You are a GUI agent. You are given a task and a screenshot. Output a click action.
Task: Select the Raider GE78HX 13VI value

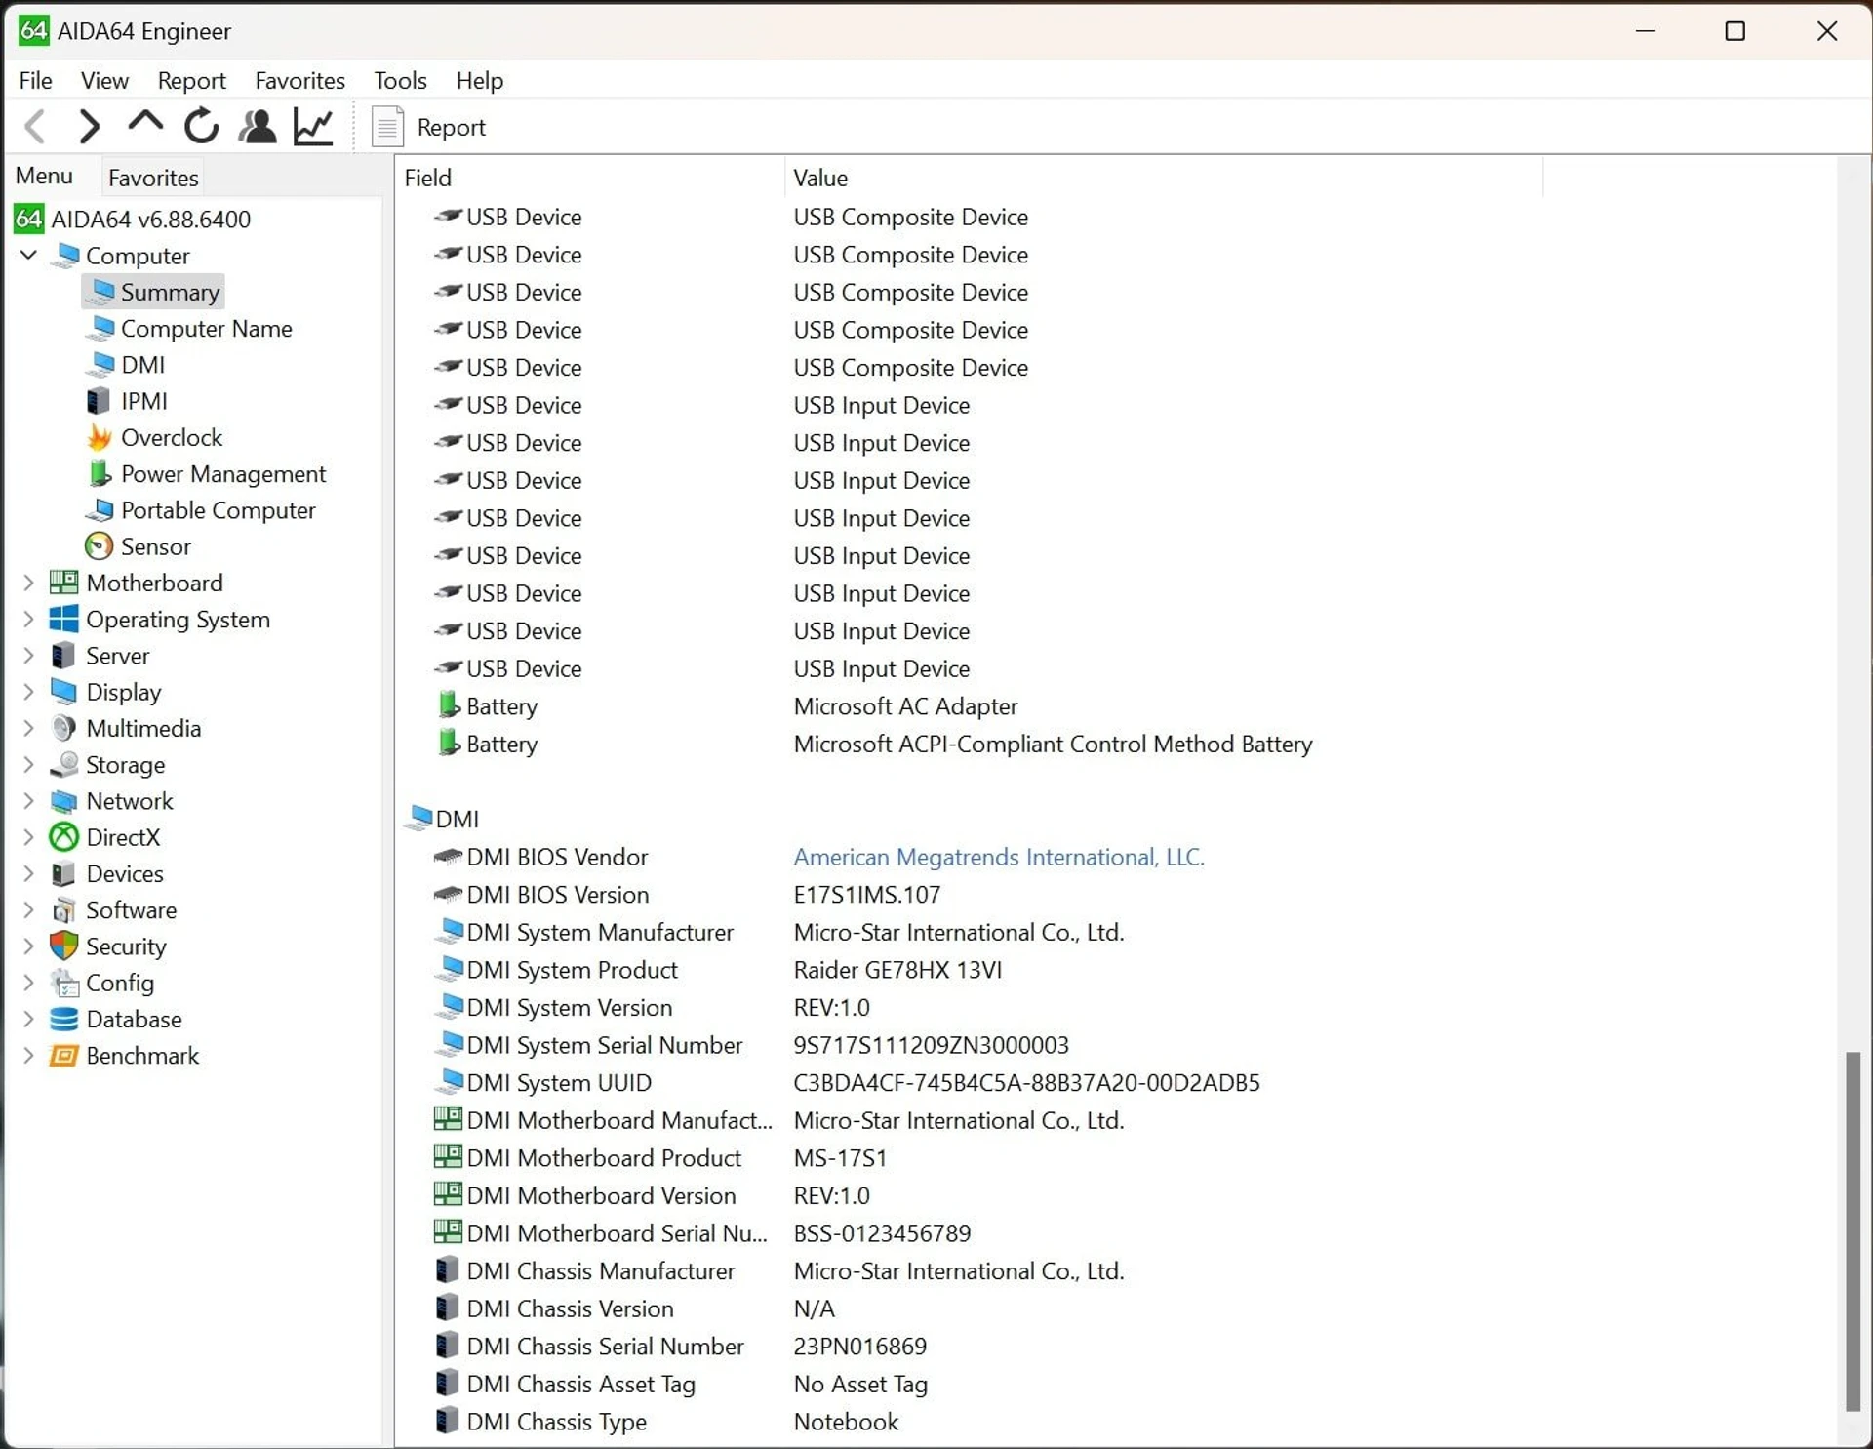click(897, 970)
